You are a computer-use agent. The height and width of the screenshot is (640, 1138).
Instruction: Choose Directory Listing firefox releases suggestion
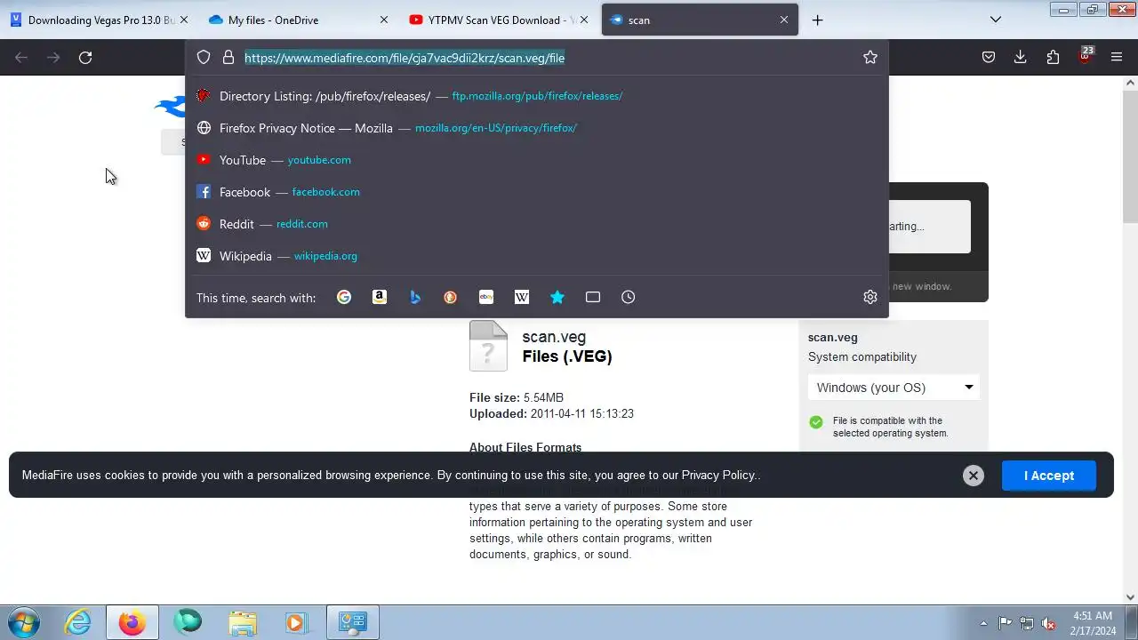537,96
